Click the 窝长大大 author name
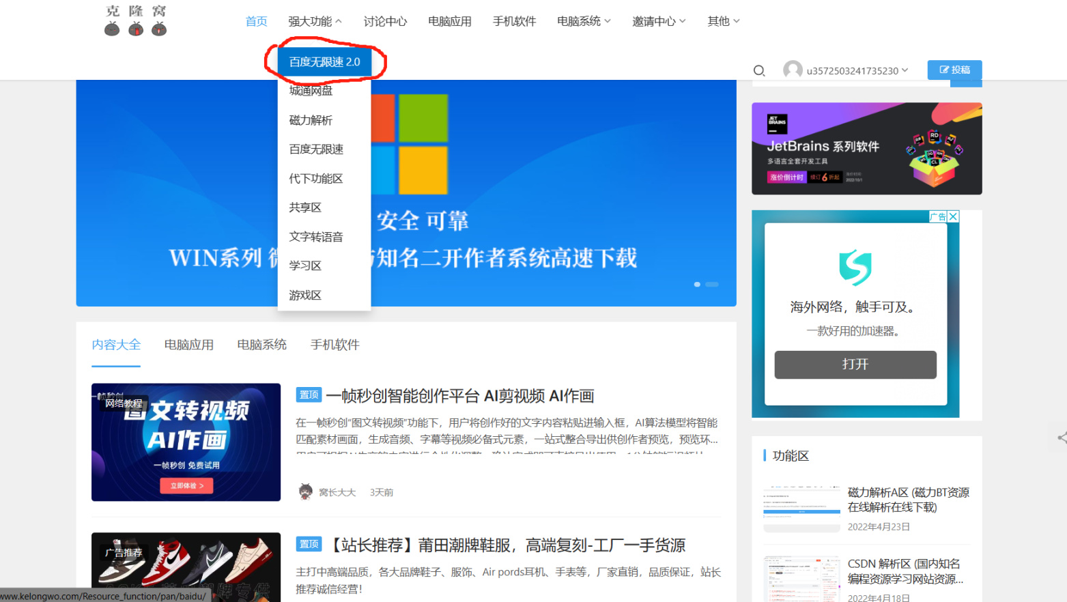Screen dimensions: 1067x602 point(337,492)
